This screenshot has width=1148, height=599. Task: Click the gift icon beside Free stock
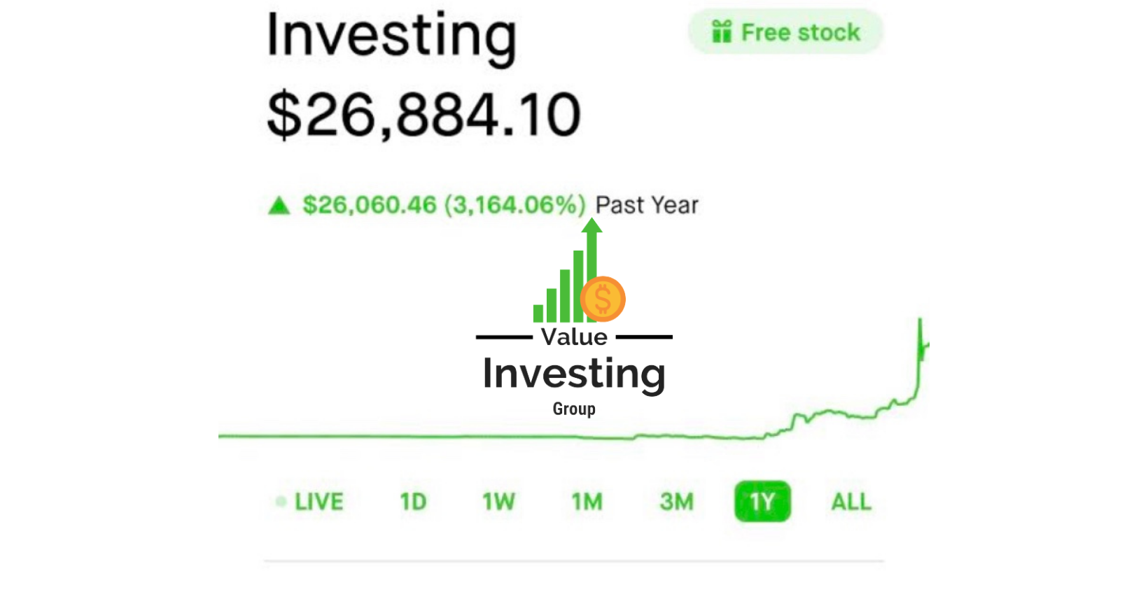coord(722,31)
